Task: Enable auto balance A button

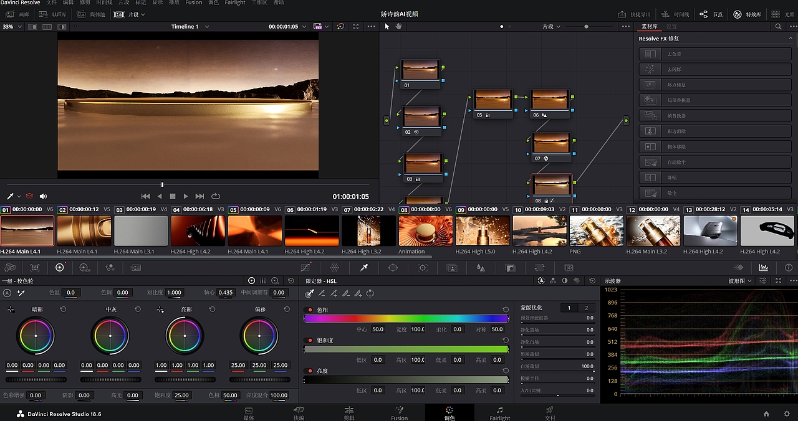Action: pyautogui.click(x=7, y=293)
